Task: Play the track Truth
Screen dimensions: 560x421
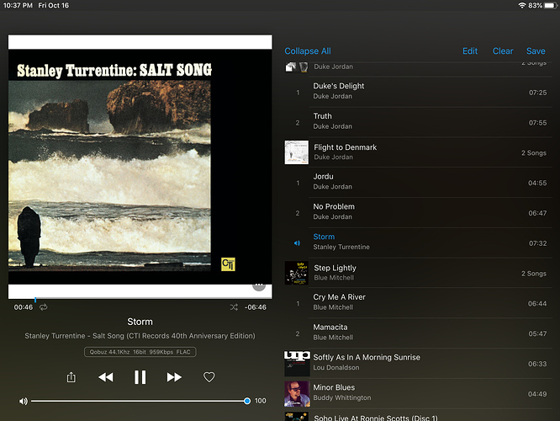Action: 418,122
